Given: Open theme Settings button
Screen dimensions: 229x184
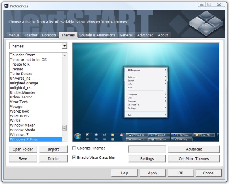Looking at the screenshot, I should tap(147, 158).
